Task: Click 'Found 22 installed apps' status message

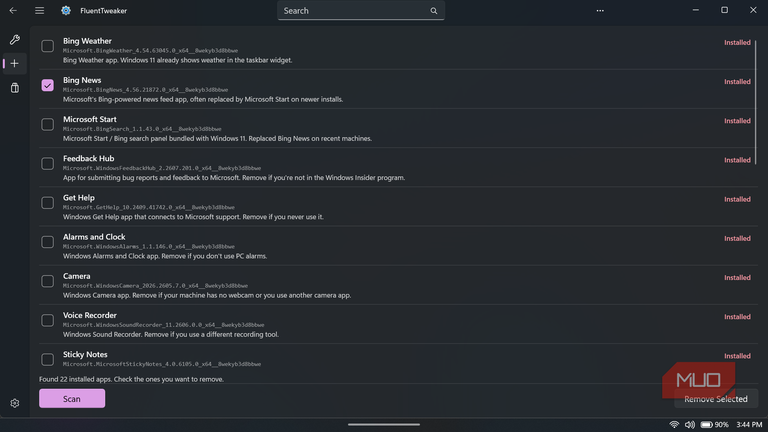Action: pos(131,379)
